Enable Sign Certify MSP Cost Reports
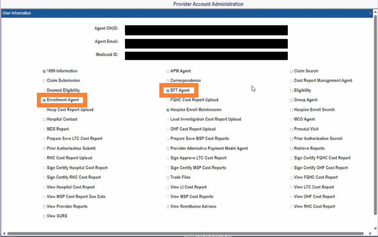378x237 pixels. [x=168, y=168]
